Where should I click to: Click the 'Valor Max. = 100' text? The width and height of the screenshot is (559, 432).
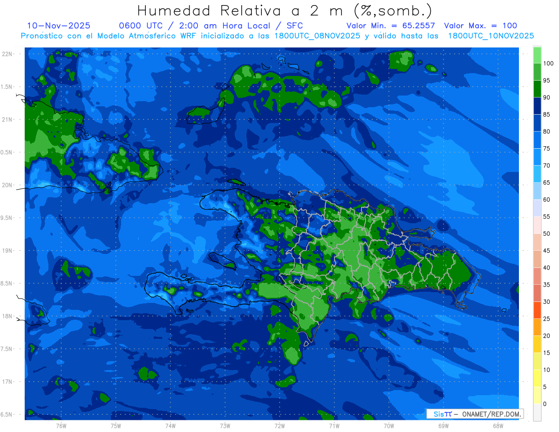pyautogui.click(x=481, y=26)
